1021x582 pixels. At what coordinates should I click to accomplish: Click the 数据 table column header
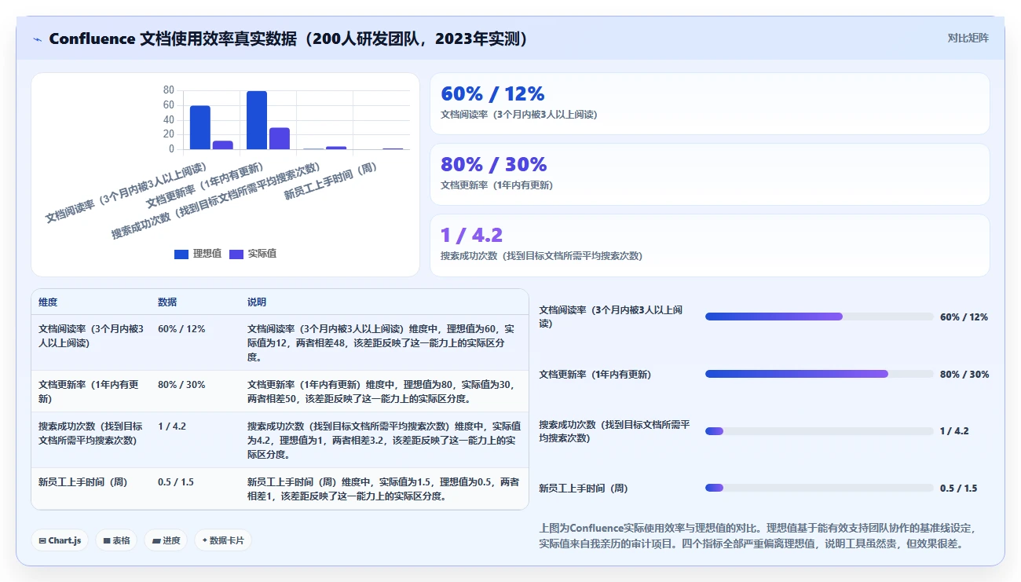[167, 302]
